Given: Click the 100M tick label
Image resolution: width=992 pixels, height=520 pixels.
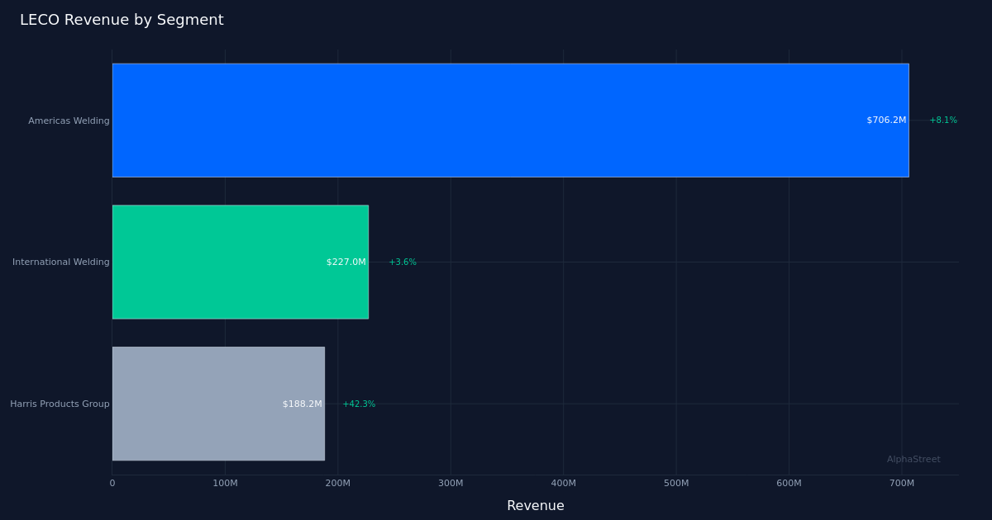Looking at the screenshot, I should [x=225, y=484].
